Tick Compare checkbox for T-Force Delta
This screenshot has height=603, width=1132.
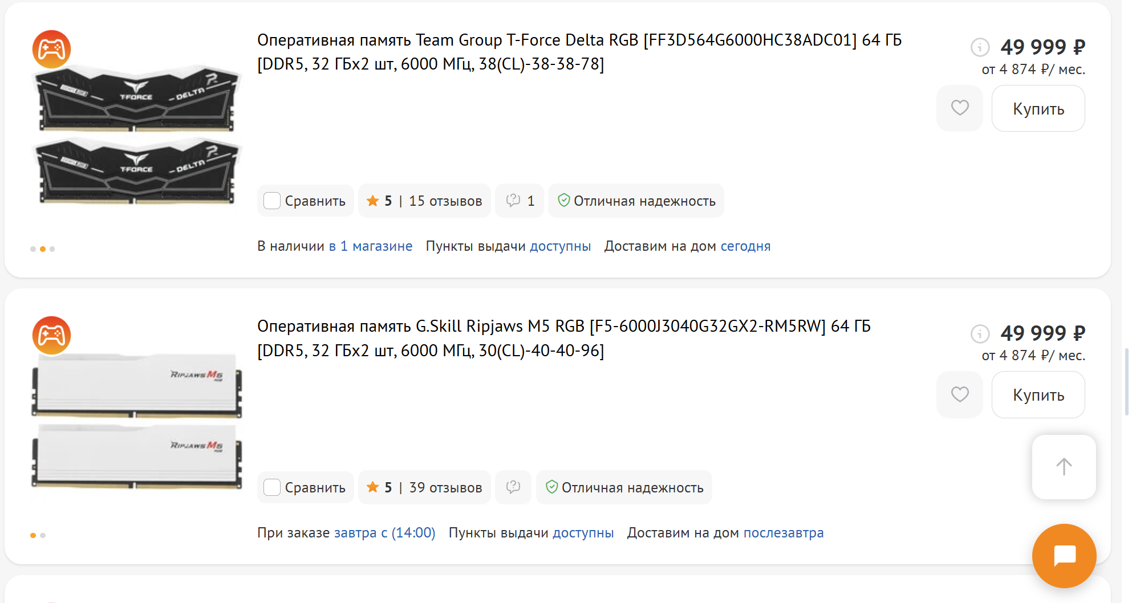272,201
